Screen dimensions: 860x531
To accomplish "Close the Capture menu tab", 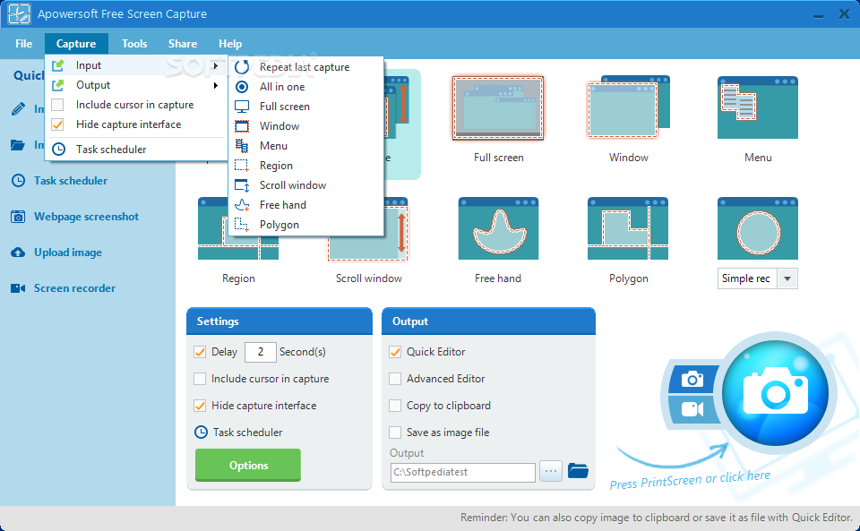I will 76,44.
